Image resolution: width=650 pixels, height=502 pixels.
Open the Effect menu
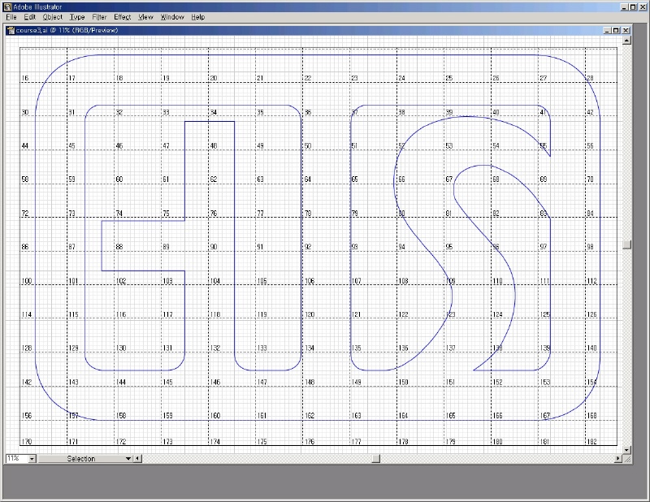pos(123,17)
